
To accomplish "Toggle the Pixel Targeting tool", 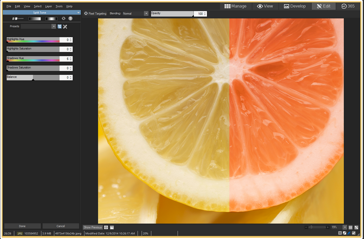I will (x=95, y=14).
